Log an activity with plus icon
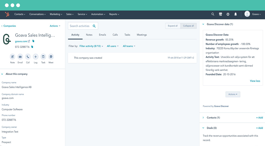The height and width of the screenshot is (146, 265). pyautogui.click(x=36, y=57)
